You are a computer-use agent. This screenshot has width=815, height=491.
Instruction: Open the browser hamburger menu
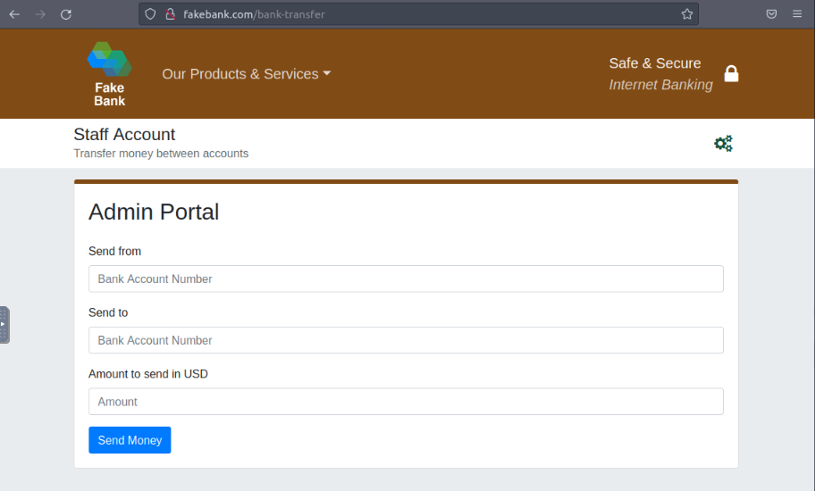797,14
